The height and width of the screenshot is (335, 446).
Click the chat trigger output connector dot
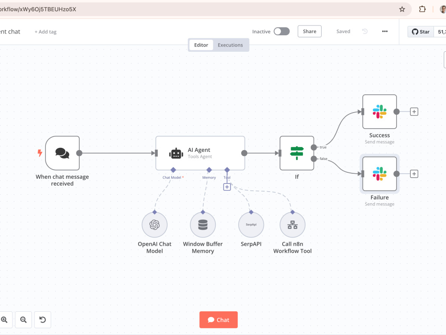[79, 153]
